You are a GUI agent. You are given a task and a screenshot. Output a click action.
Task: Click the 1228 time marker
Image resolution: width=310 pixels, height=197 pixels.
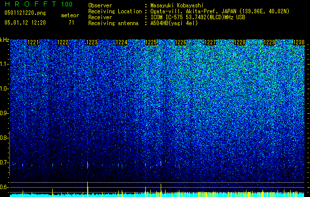click(x=240, y=42)
